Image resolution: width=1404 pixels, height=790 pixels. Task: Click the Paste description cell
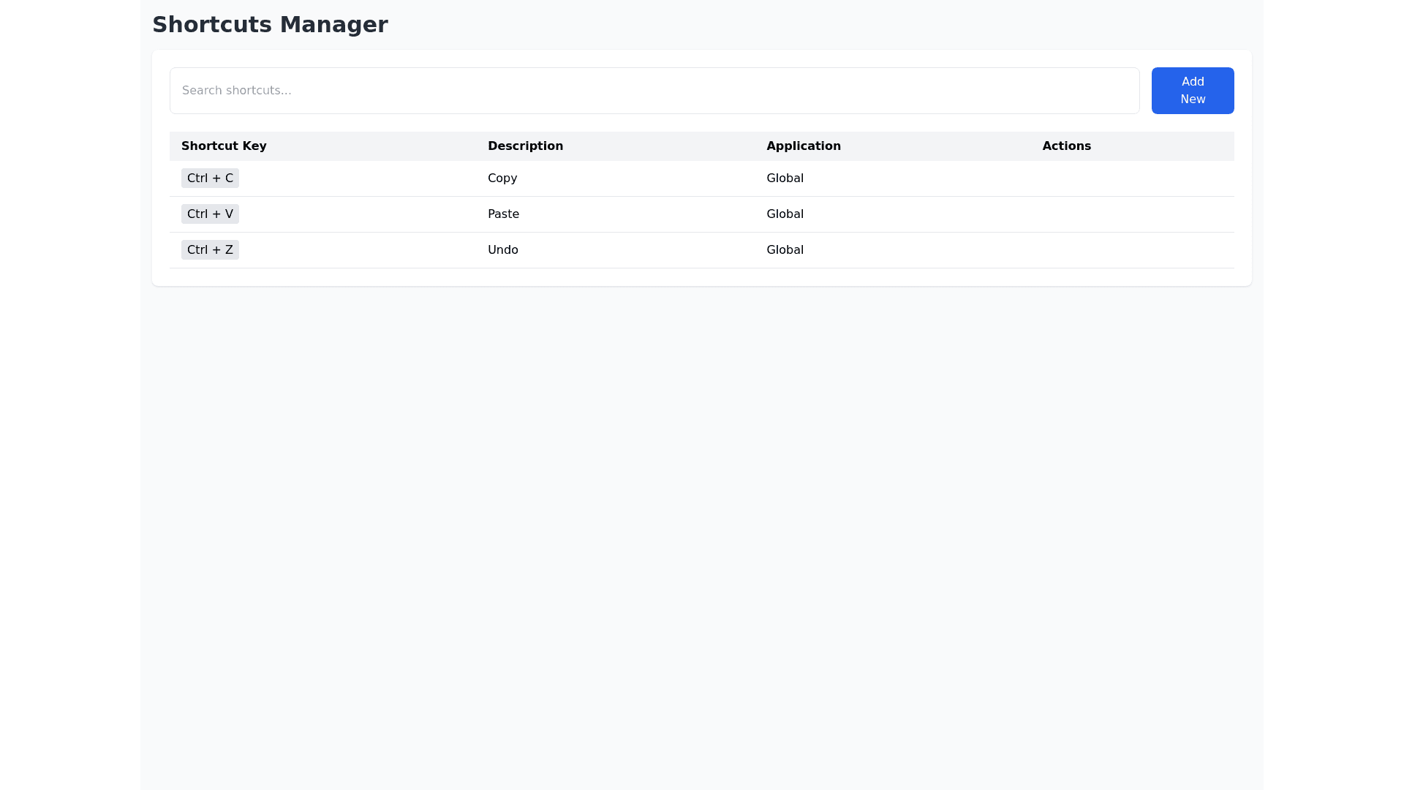tap(503, 214)
